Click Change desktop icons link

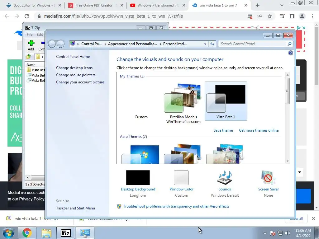74,68
